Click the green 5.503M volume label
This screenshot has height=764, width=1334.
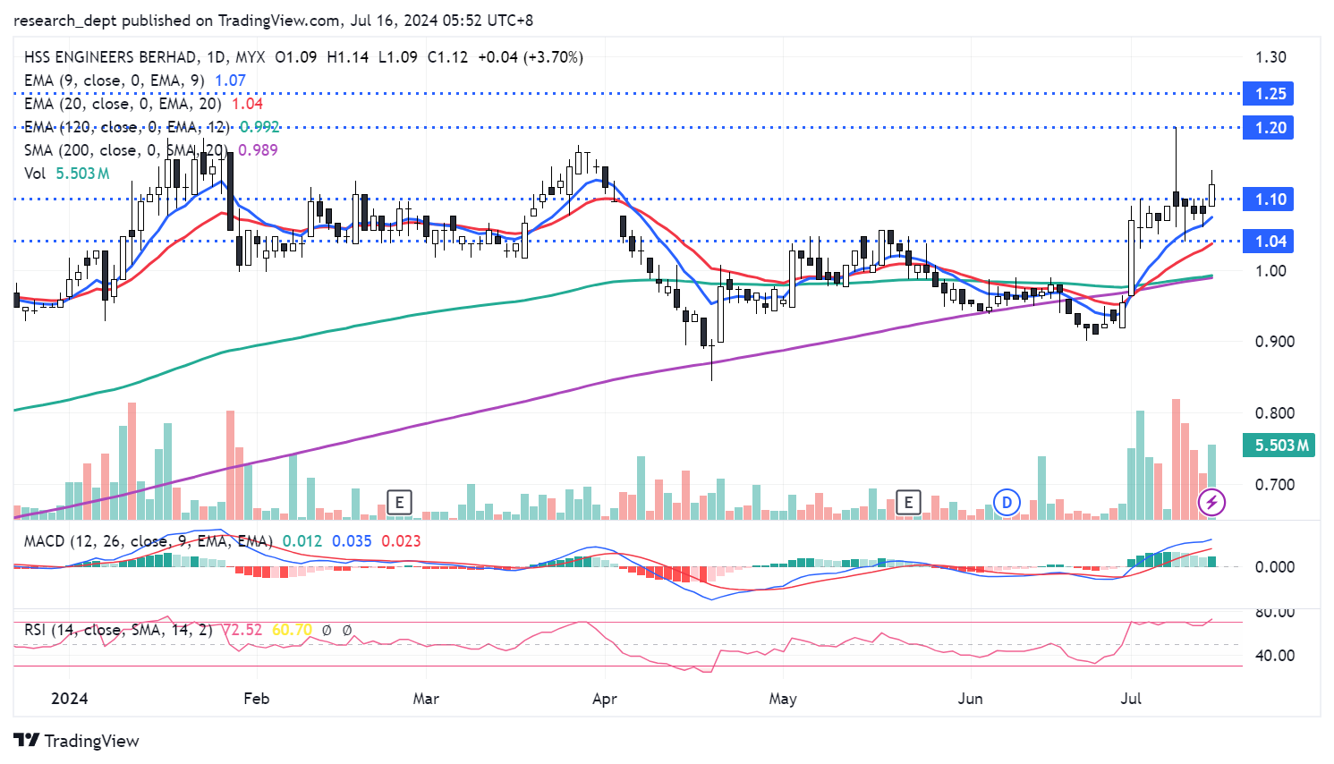pyautogui.click(x=1279, y=445)
